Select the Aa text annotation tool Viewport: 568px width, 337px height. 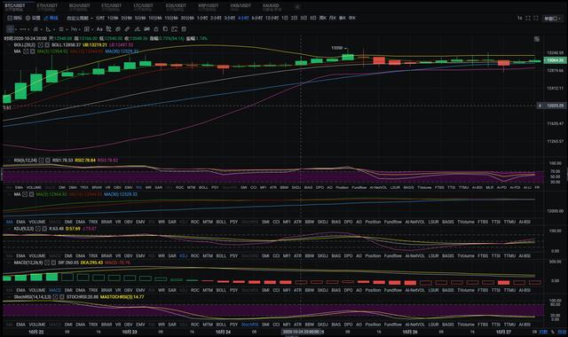tap(99, 29)
